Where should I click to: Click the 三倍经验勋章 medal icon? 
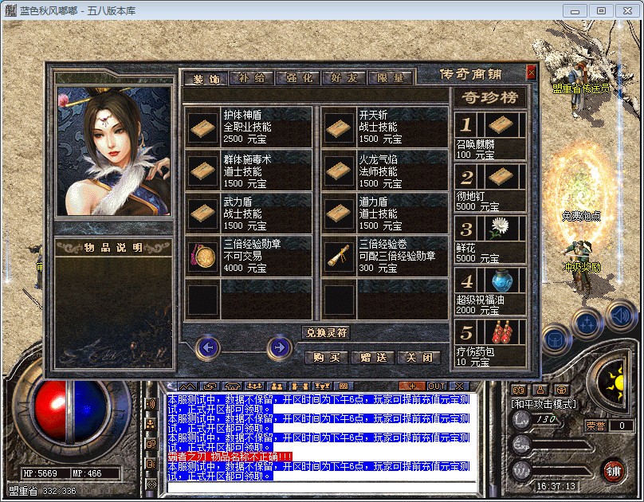[x=202, y=256]
